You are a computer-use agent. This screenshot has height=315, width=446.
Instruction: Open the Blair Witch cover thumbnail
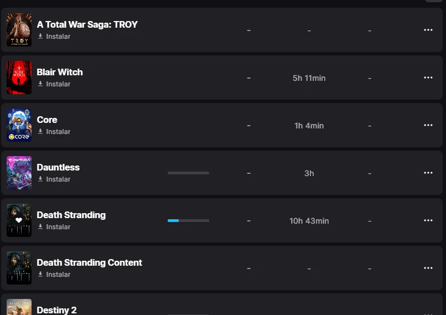click(x=19, y=78)
